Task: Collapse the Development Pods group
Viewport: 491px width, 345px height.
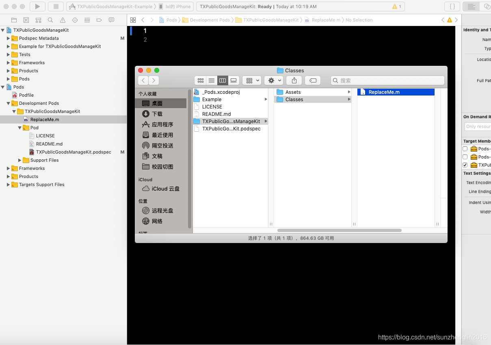Action: click(x=8, y=103)
